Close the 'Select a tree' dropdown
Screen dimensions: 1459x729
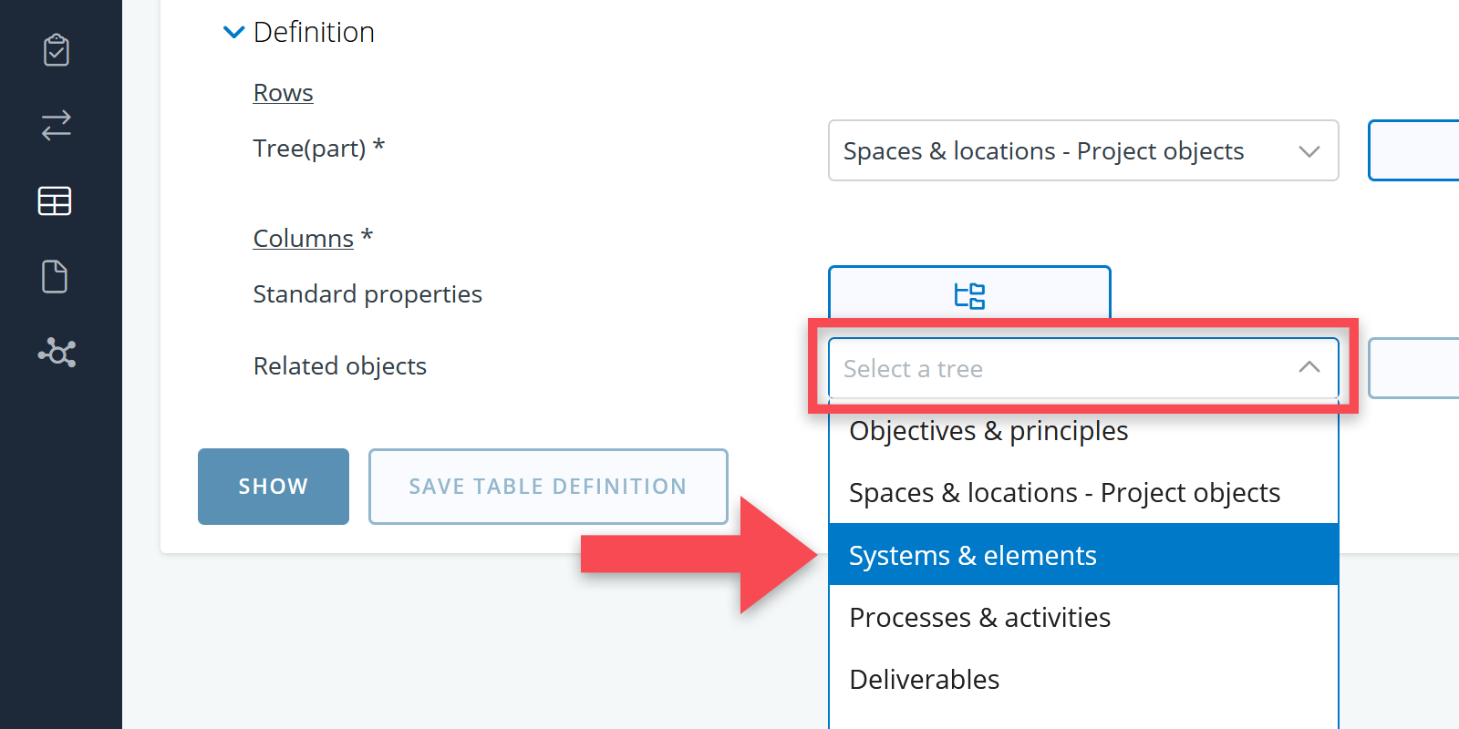click(1309, 367)
